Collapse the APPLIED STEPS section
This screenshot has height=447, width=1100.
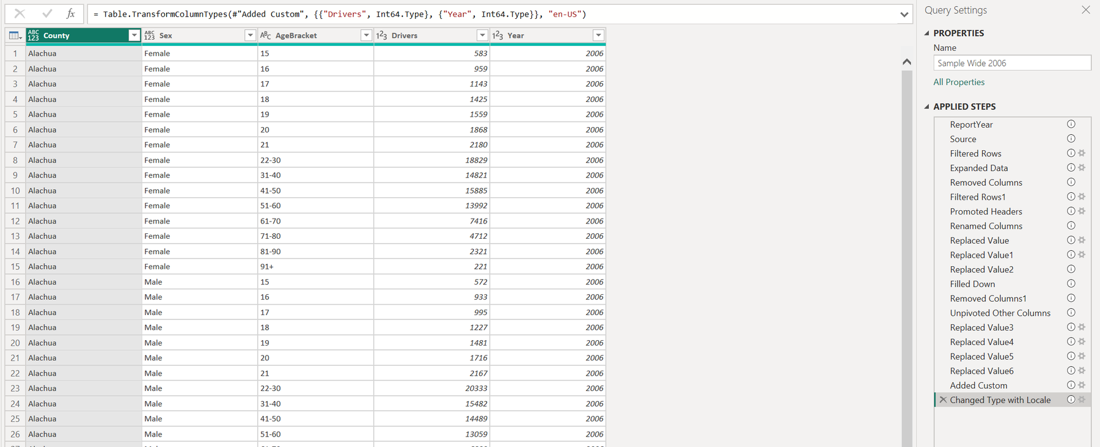[927, 106]
